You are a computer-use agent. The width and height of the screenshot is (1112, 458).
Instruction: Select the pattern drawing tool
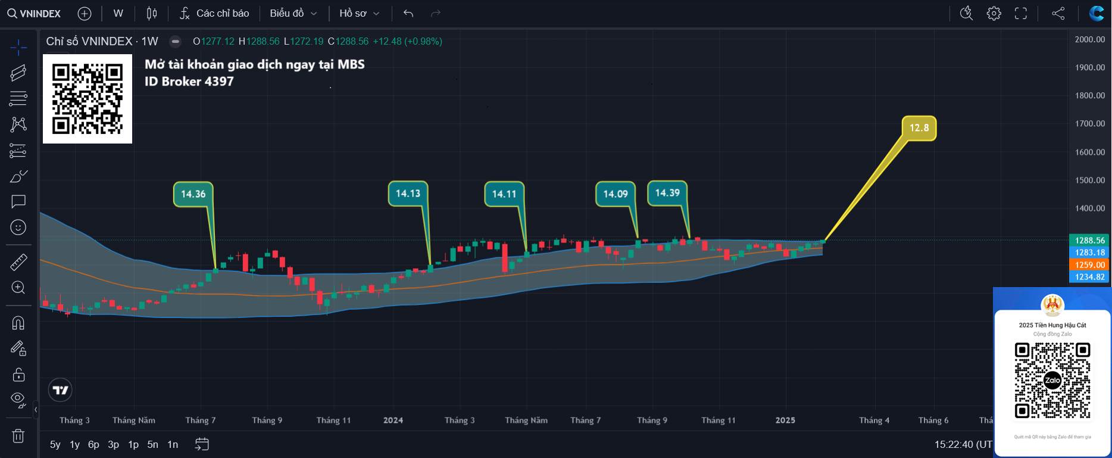pyautogui.click(x=18, y=124)
